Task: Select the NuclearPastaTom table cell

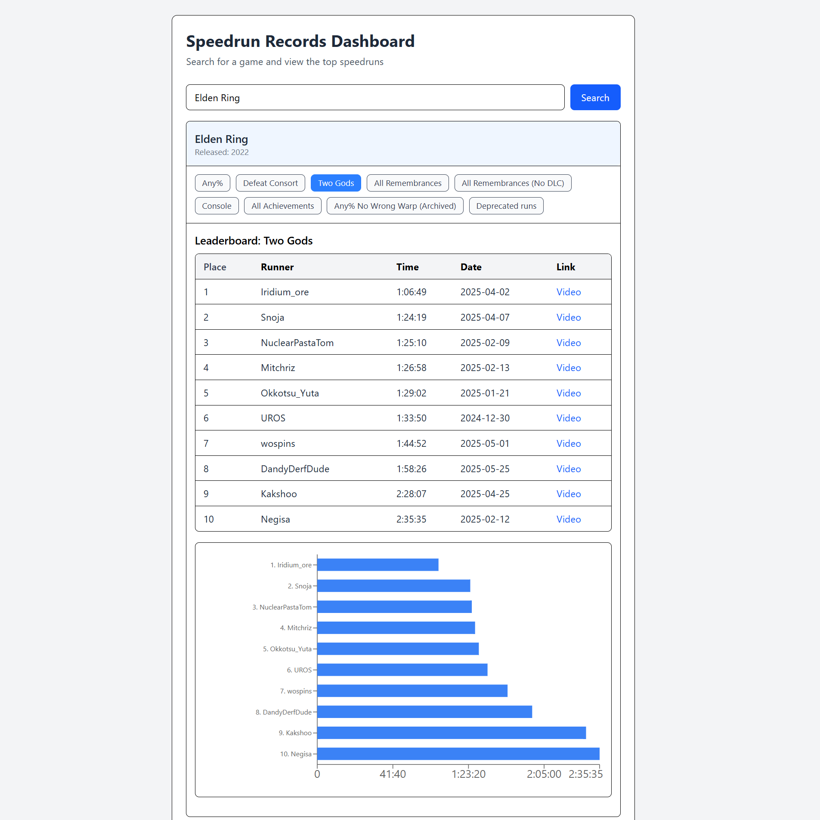Action: click(297, 343)
